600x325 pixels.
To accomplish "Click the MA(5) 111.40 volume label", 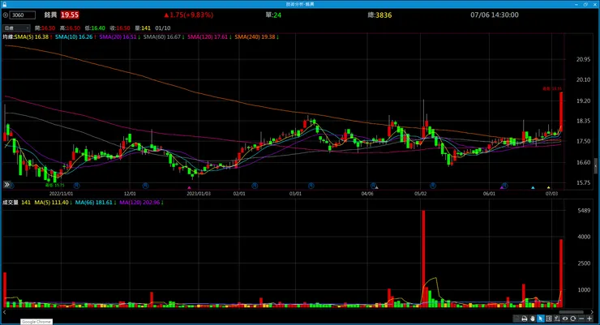I will pyautogui.click(x=53, y=203).
